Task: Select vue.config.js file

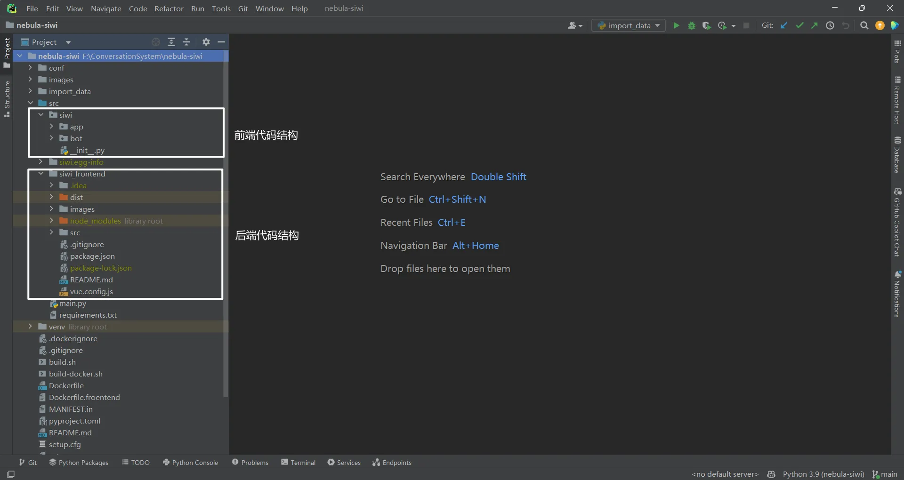Action: [x=91, y=291]
